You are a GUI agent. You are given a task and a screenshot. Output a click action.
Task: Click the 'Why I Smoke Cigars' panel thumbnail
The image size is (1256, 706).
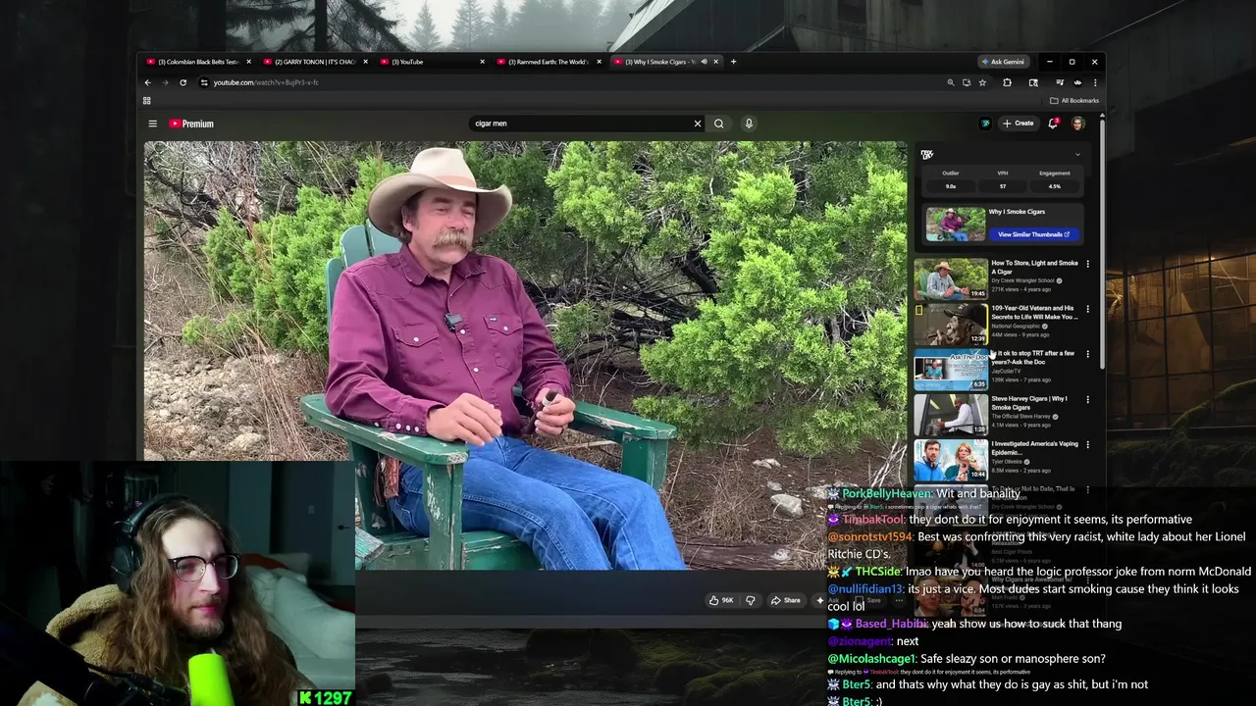955,224
